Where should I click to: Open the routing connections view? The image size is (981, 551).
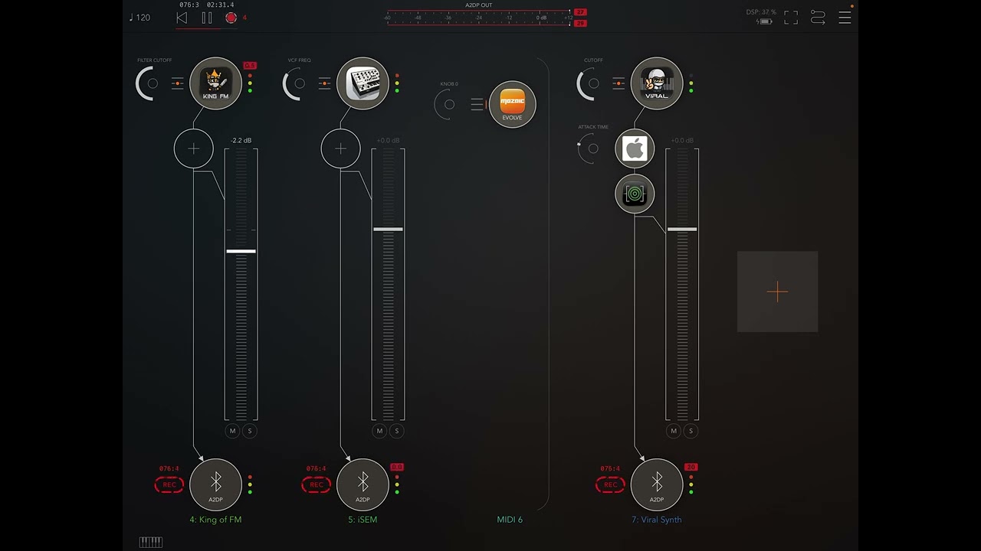[x=818, y=18]
